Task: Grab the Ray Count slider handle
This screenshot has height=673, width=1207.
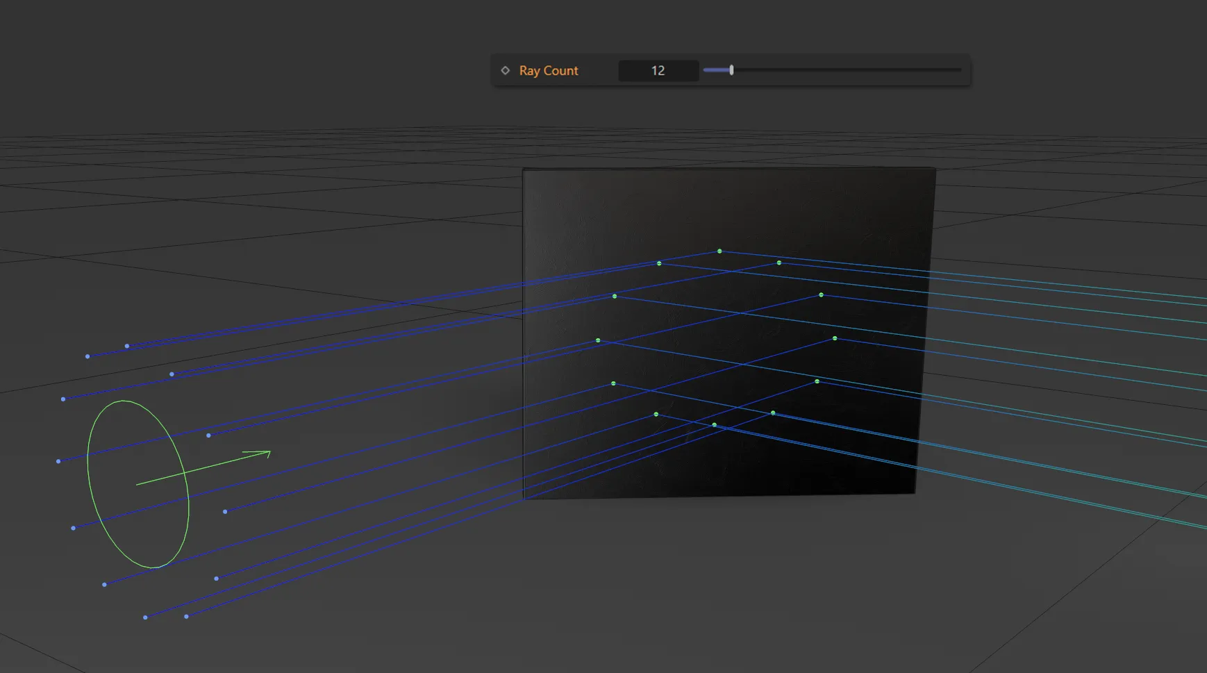Action: (731, 70)
